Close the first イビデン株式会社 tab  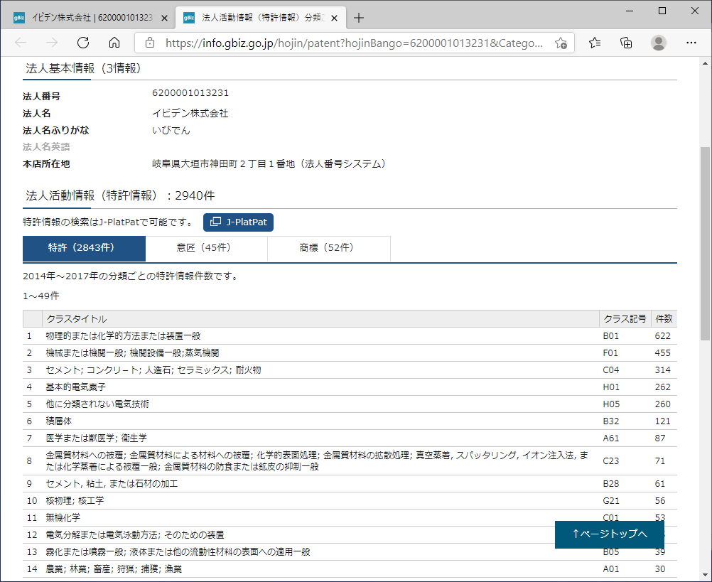pyautogui.click(x=164, y=18)
